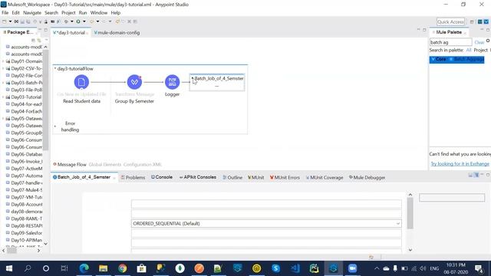Select the Day03-Tutorial project
The image size is (491, 276).
tap(26, 97)
